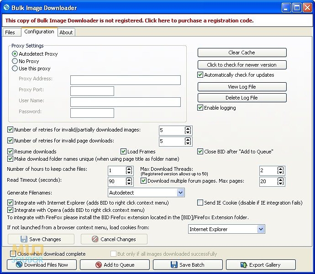Start Download Files Now

click(42, 264)
